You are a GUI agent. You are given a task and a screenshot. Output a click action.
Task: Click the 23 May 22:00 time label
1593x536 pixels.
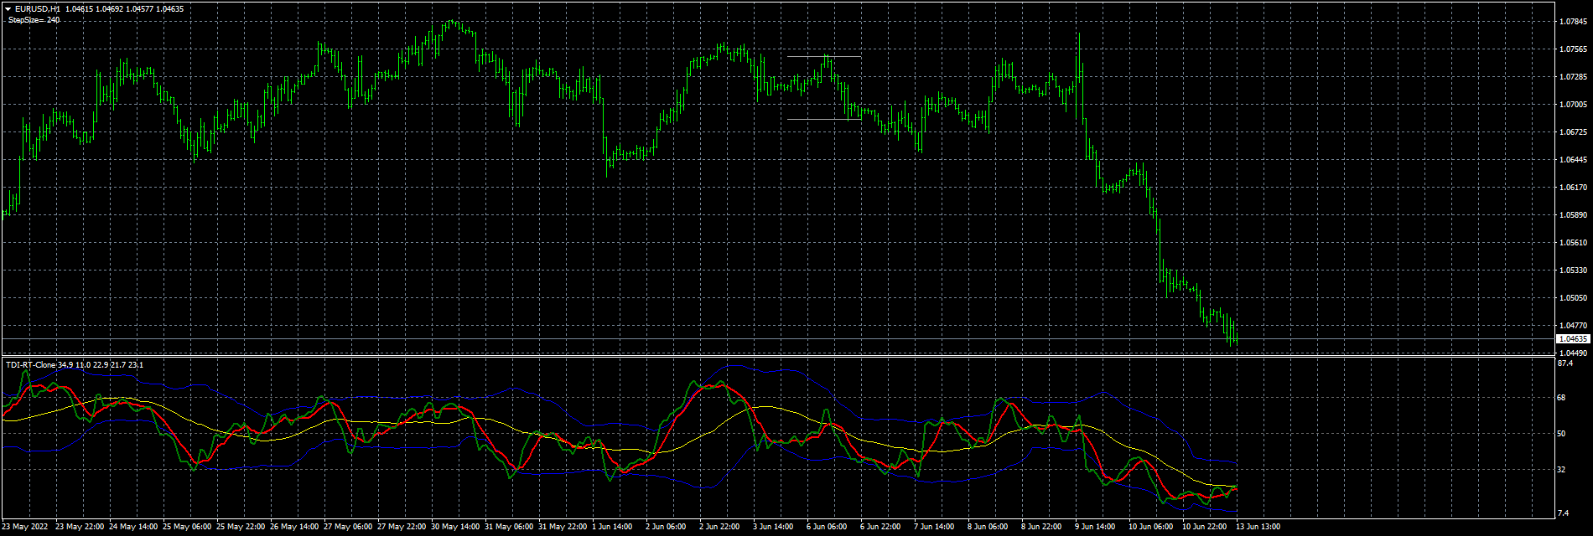pyautogui.click(x=80, y=527)
